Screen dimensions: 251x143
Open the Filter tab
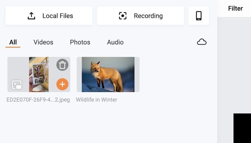235,8
